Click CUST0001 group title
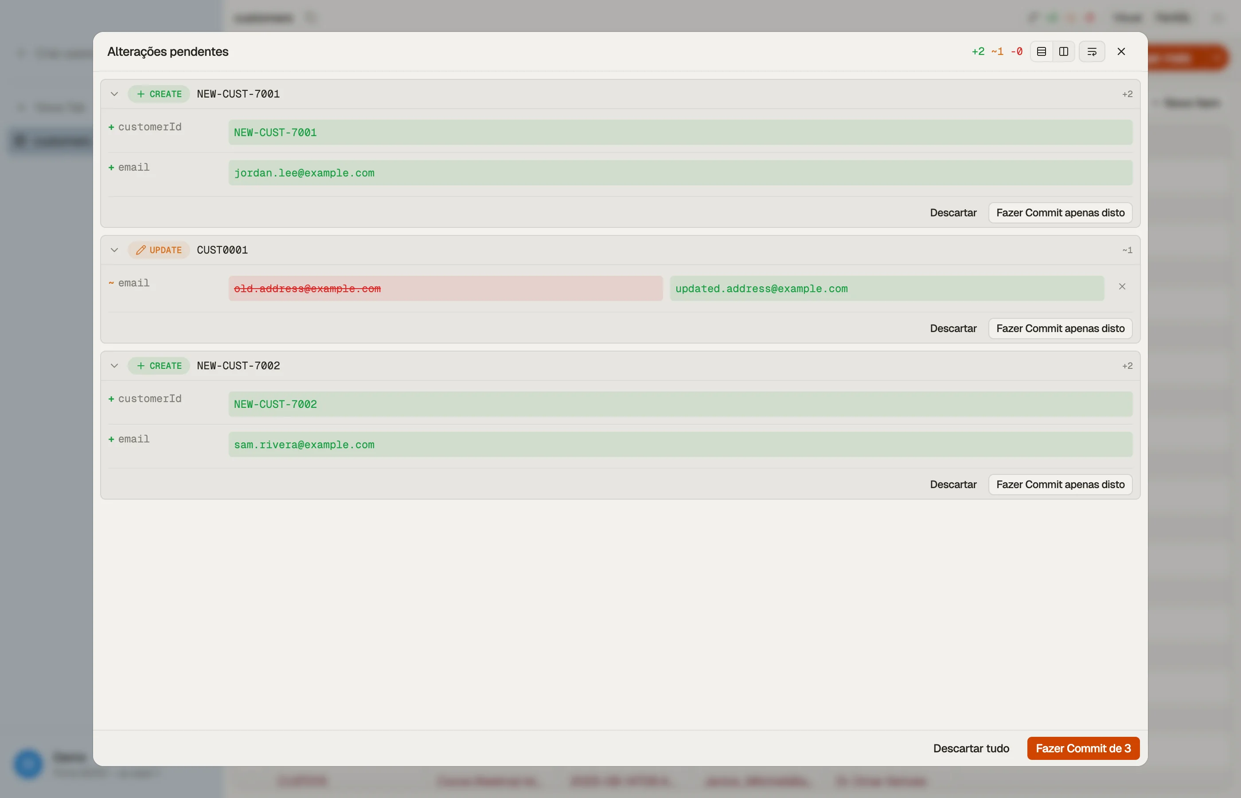Image resolution: width=1241 pixels, height=798 pixels. pyautogui.click(x=222, y=250)
